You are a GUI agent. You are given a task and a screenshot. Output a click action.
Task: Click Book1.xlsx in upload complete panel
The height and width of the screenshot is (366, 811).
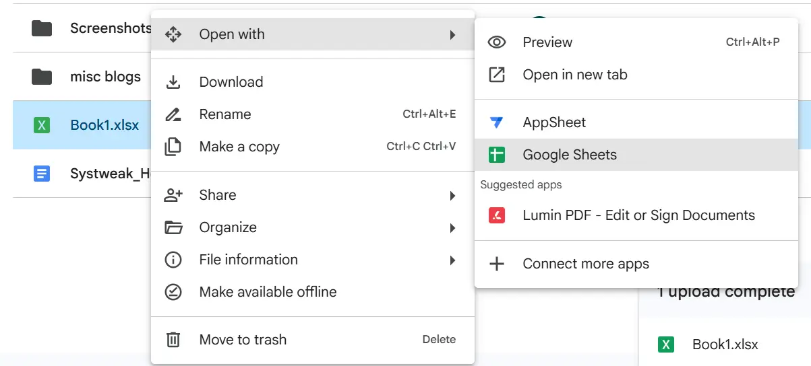725,344
